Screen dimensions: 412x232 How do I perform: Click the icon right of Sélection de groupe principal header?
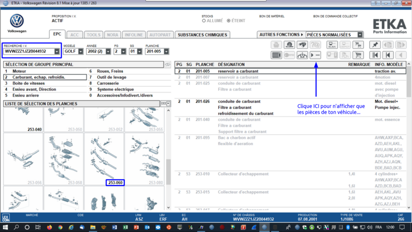click(x=167, y=64)
